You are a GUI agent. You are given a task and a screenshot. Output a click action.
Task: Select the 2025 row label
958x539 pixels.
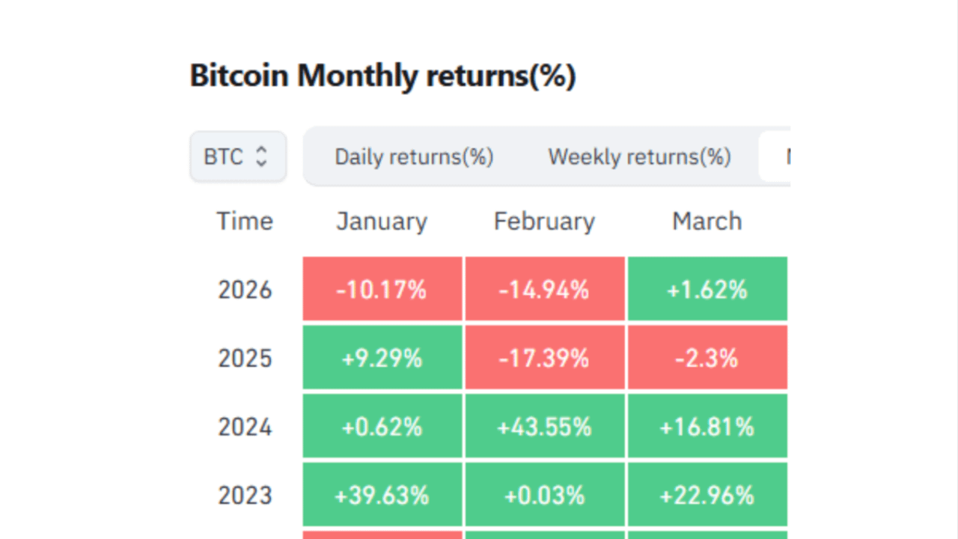(245, 358)
